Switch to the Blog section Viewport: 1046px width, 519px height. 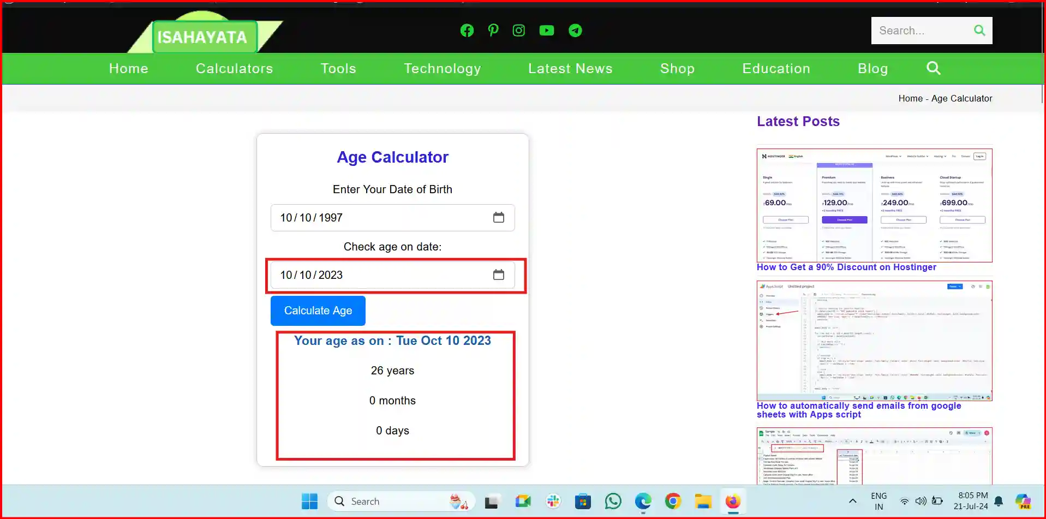(x=872, y=68)
